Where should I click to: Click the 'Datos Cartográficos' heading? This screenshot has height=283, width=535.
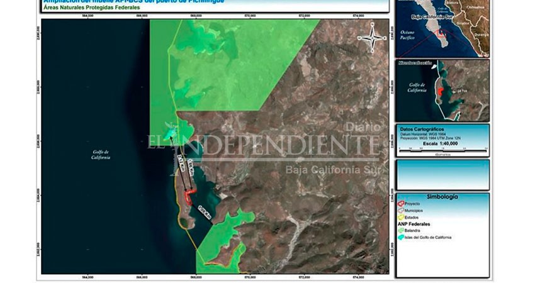[x=422, y=130]
